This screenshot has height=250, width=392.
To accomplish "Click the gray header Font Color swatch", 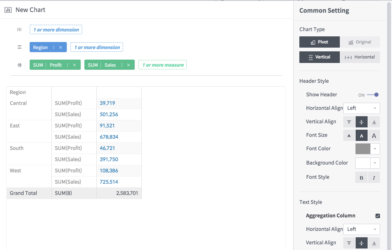I will coord(363,149).
